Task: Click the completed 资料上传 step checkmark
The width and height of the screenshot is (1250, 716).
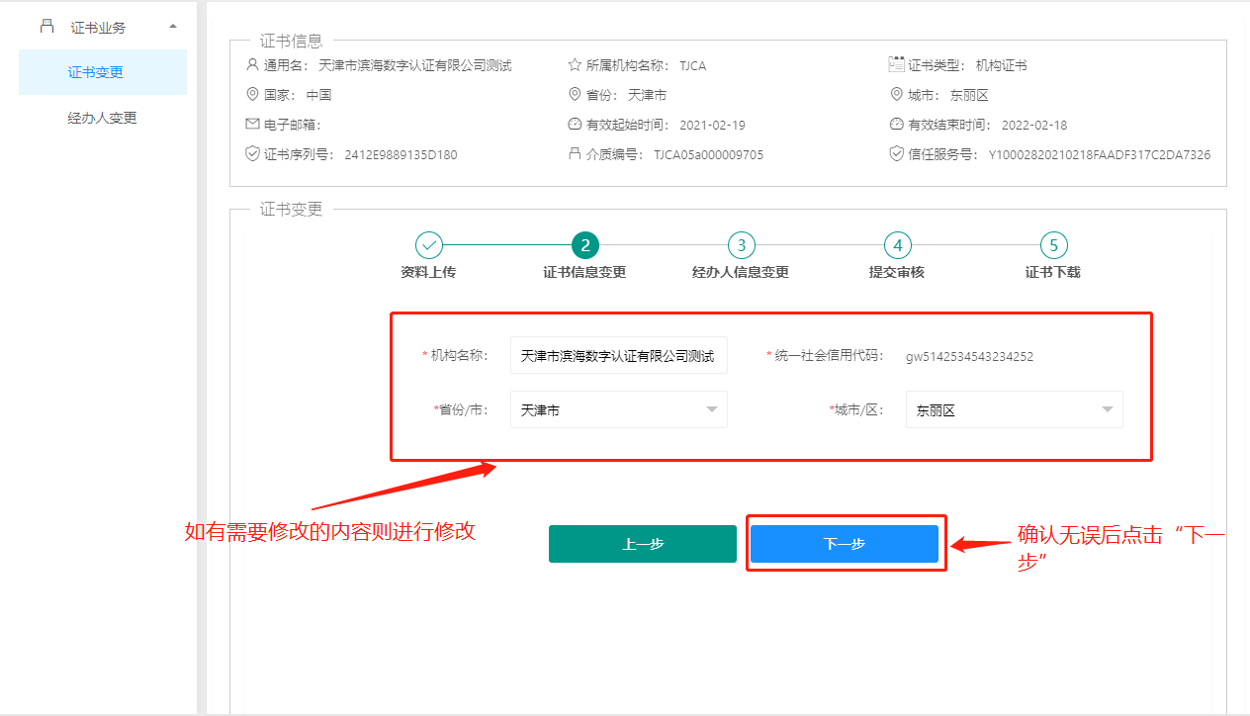Action: click(x=428, y=245)
